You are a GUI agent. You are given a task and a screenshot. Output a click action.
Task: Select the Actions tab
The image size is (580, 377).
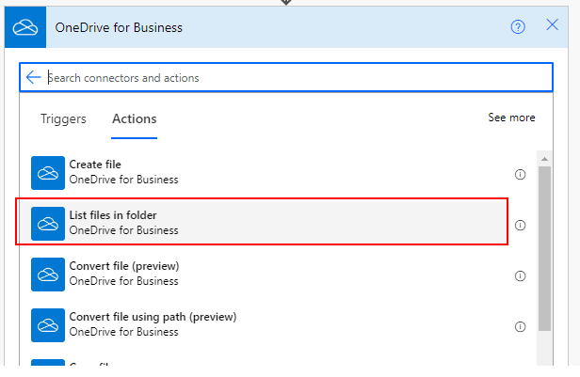tap(135, 118)
